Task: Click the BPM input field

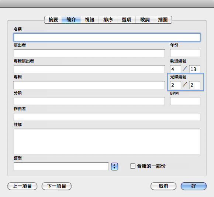Action: (x=185, y=101)
